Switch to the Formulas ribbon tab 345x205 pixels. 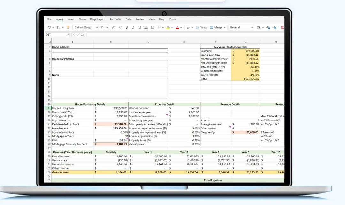[x=115, y=19]
